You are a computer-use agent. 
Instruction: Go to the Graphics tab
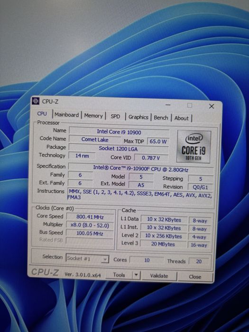tap(138, 117)
